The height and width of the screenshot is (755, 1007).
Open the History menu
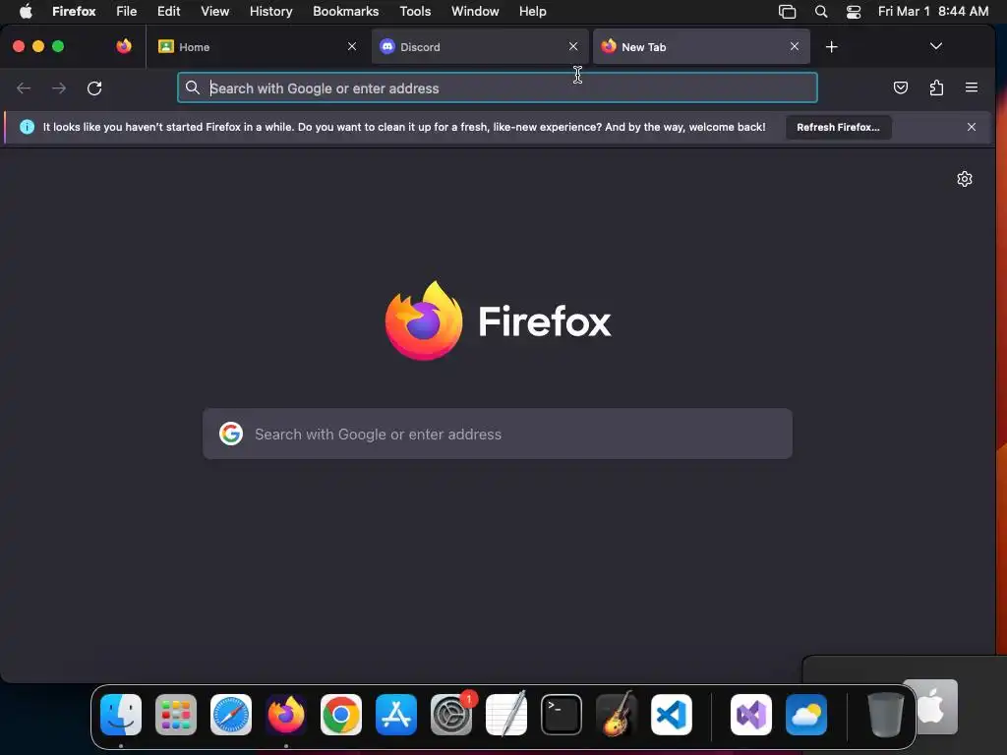pos(271,11)
